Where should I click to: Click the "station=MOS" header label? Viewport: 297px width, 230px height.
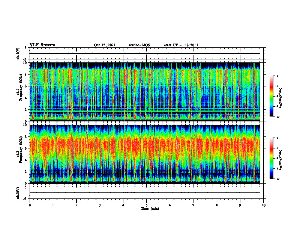[139, 45]
